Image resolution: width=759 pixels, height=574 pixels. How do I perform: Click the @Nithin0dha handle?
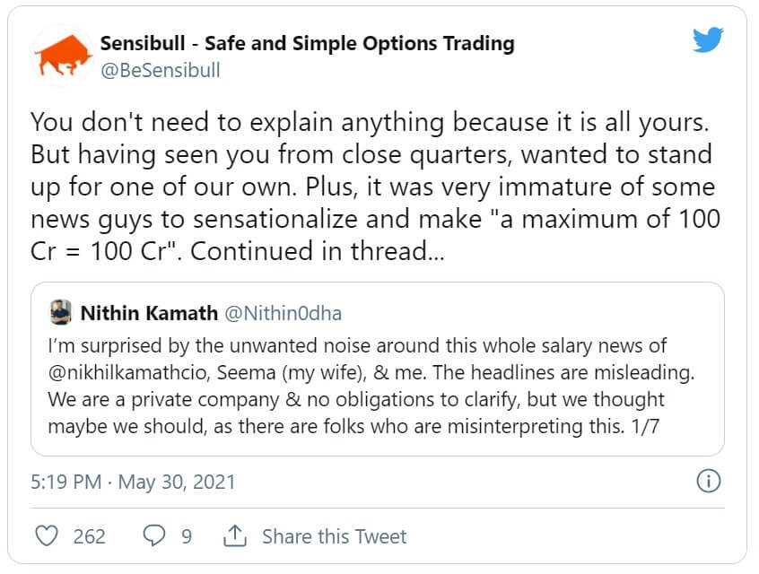(x=283, y=313)
